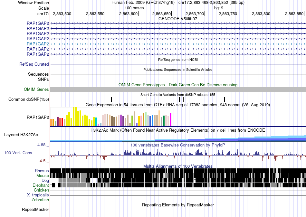This screenshot has width=306, height=217.
Task: Select the Rhesus alignment label
Action: point(42,171)
